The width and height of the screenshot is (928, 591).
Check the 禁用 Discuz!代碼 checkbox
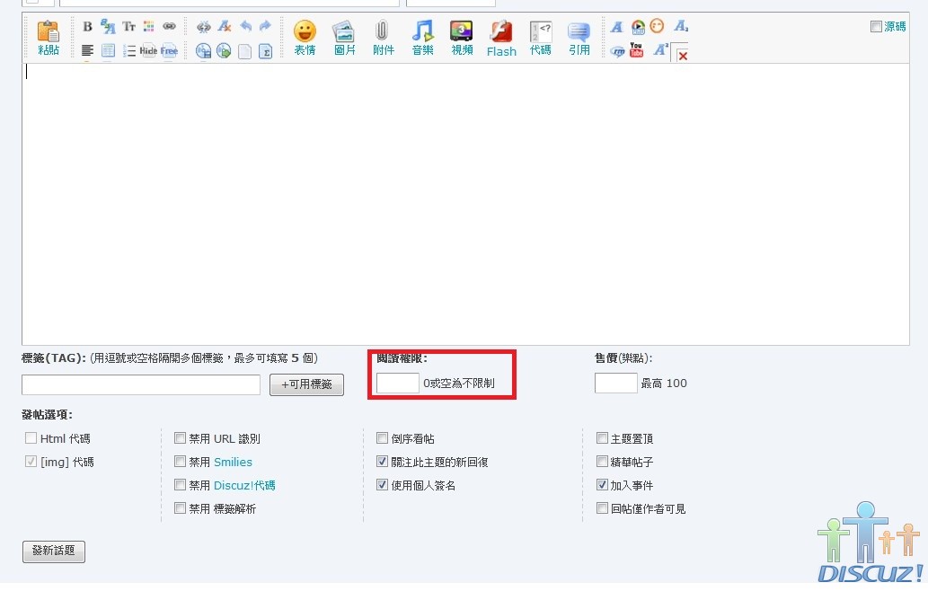pos(180,484)
